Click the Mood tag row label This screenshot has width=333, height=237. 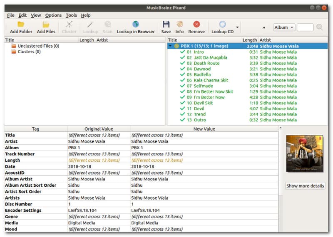coord(11,229)
